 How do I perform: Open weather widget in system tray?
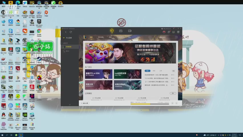(210, 135)
